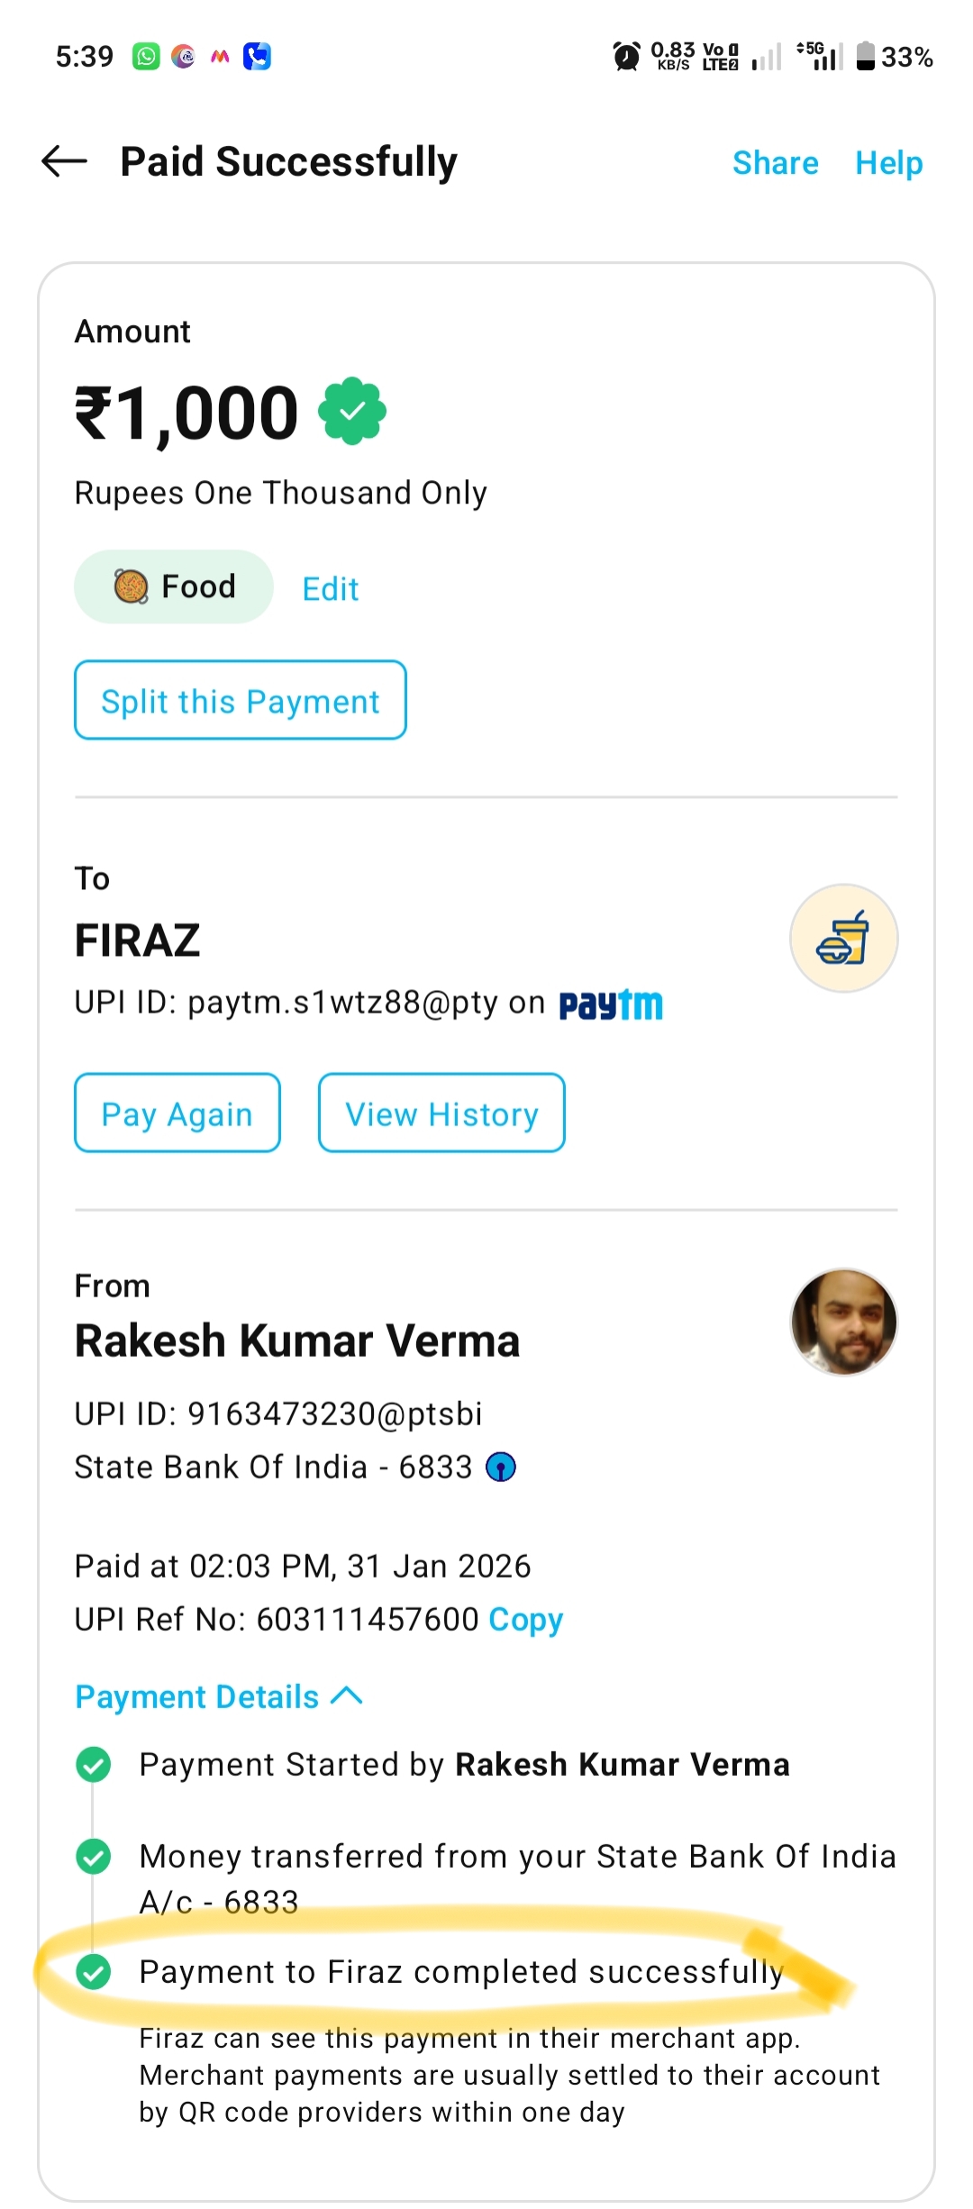
Task: Tap the State Bank of India logo
Action: [501, 1468]
